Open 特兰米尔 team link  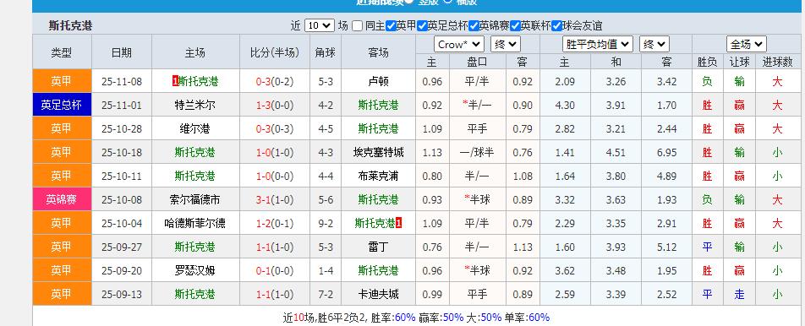coord(194,105)
